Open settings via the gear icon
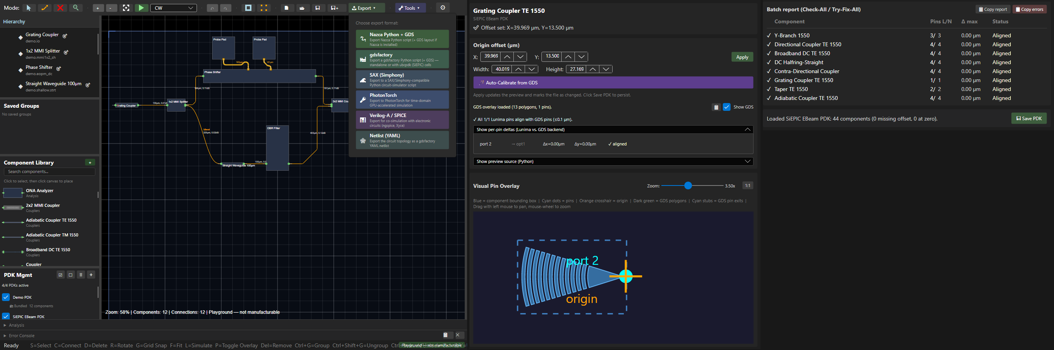This screenshot has height=350, width=1054. [x=443, y=8]
